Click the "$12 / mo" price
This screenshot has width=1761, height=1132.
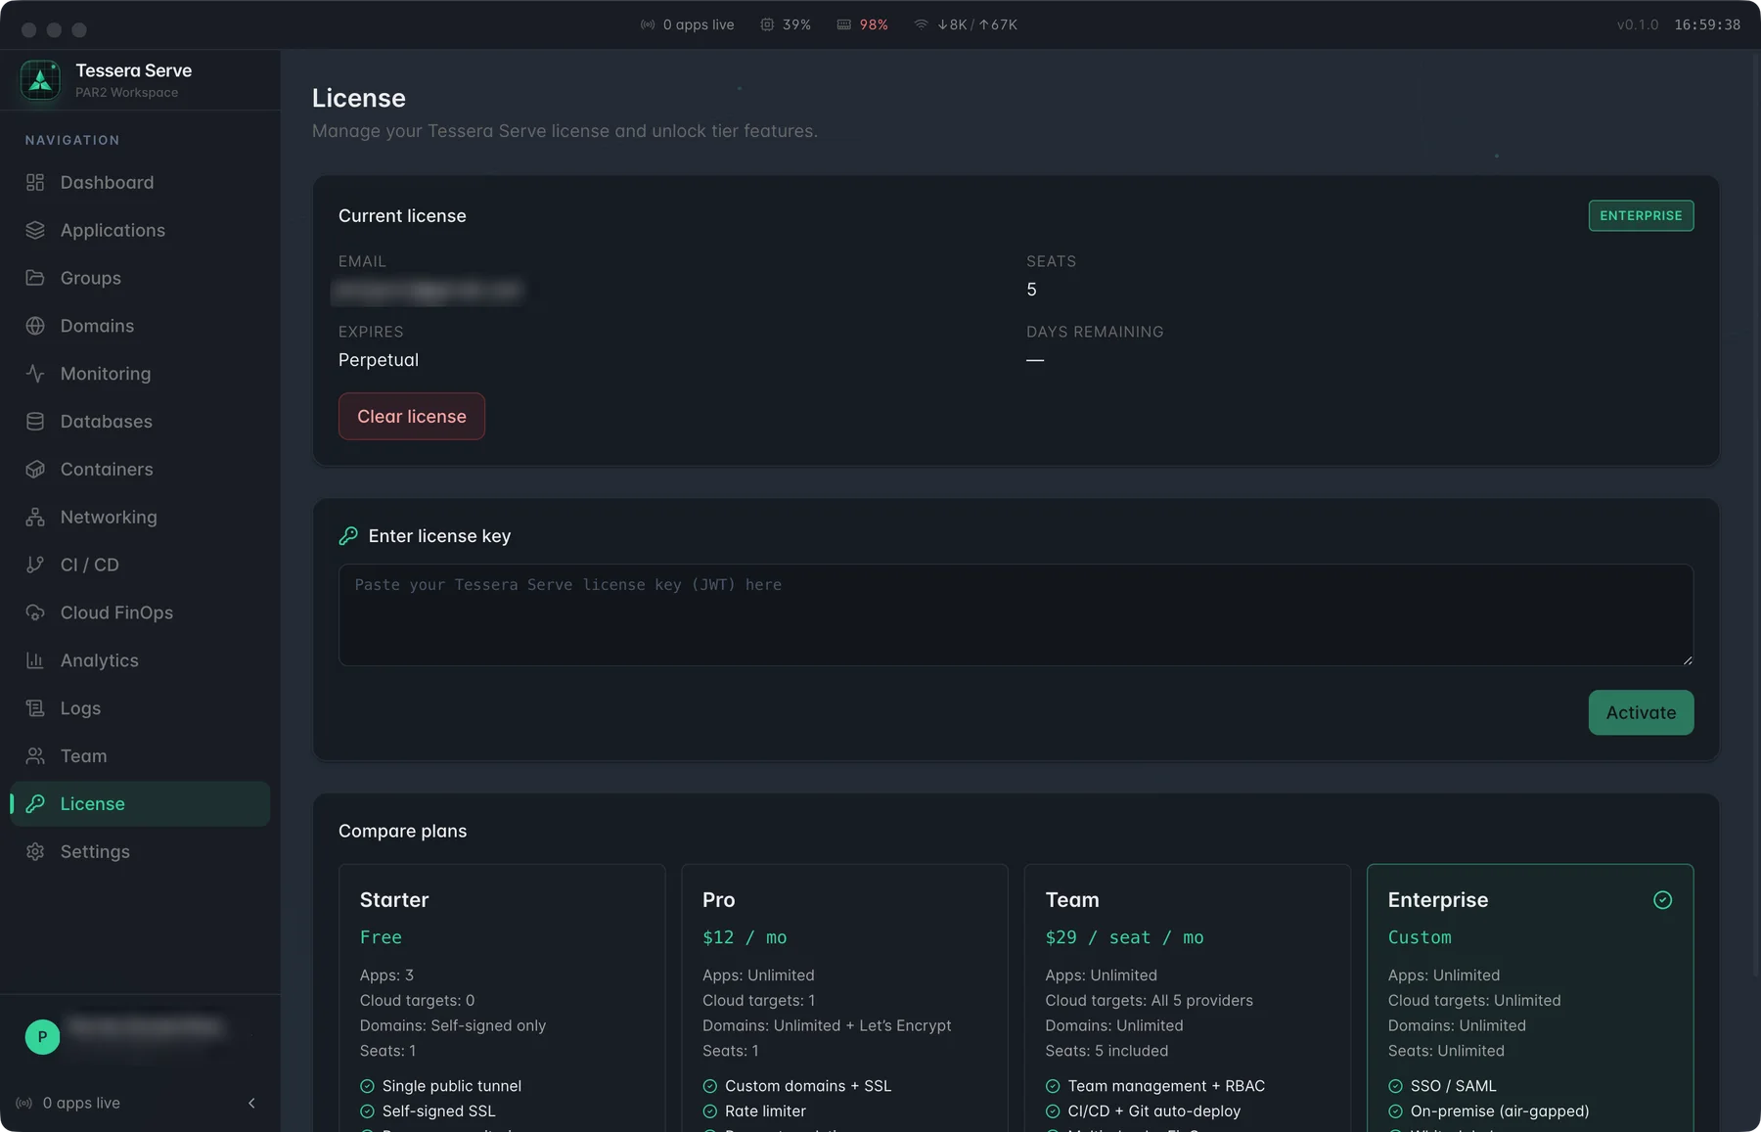click(745, 937)
